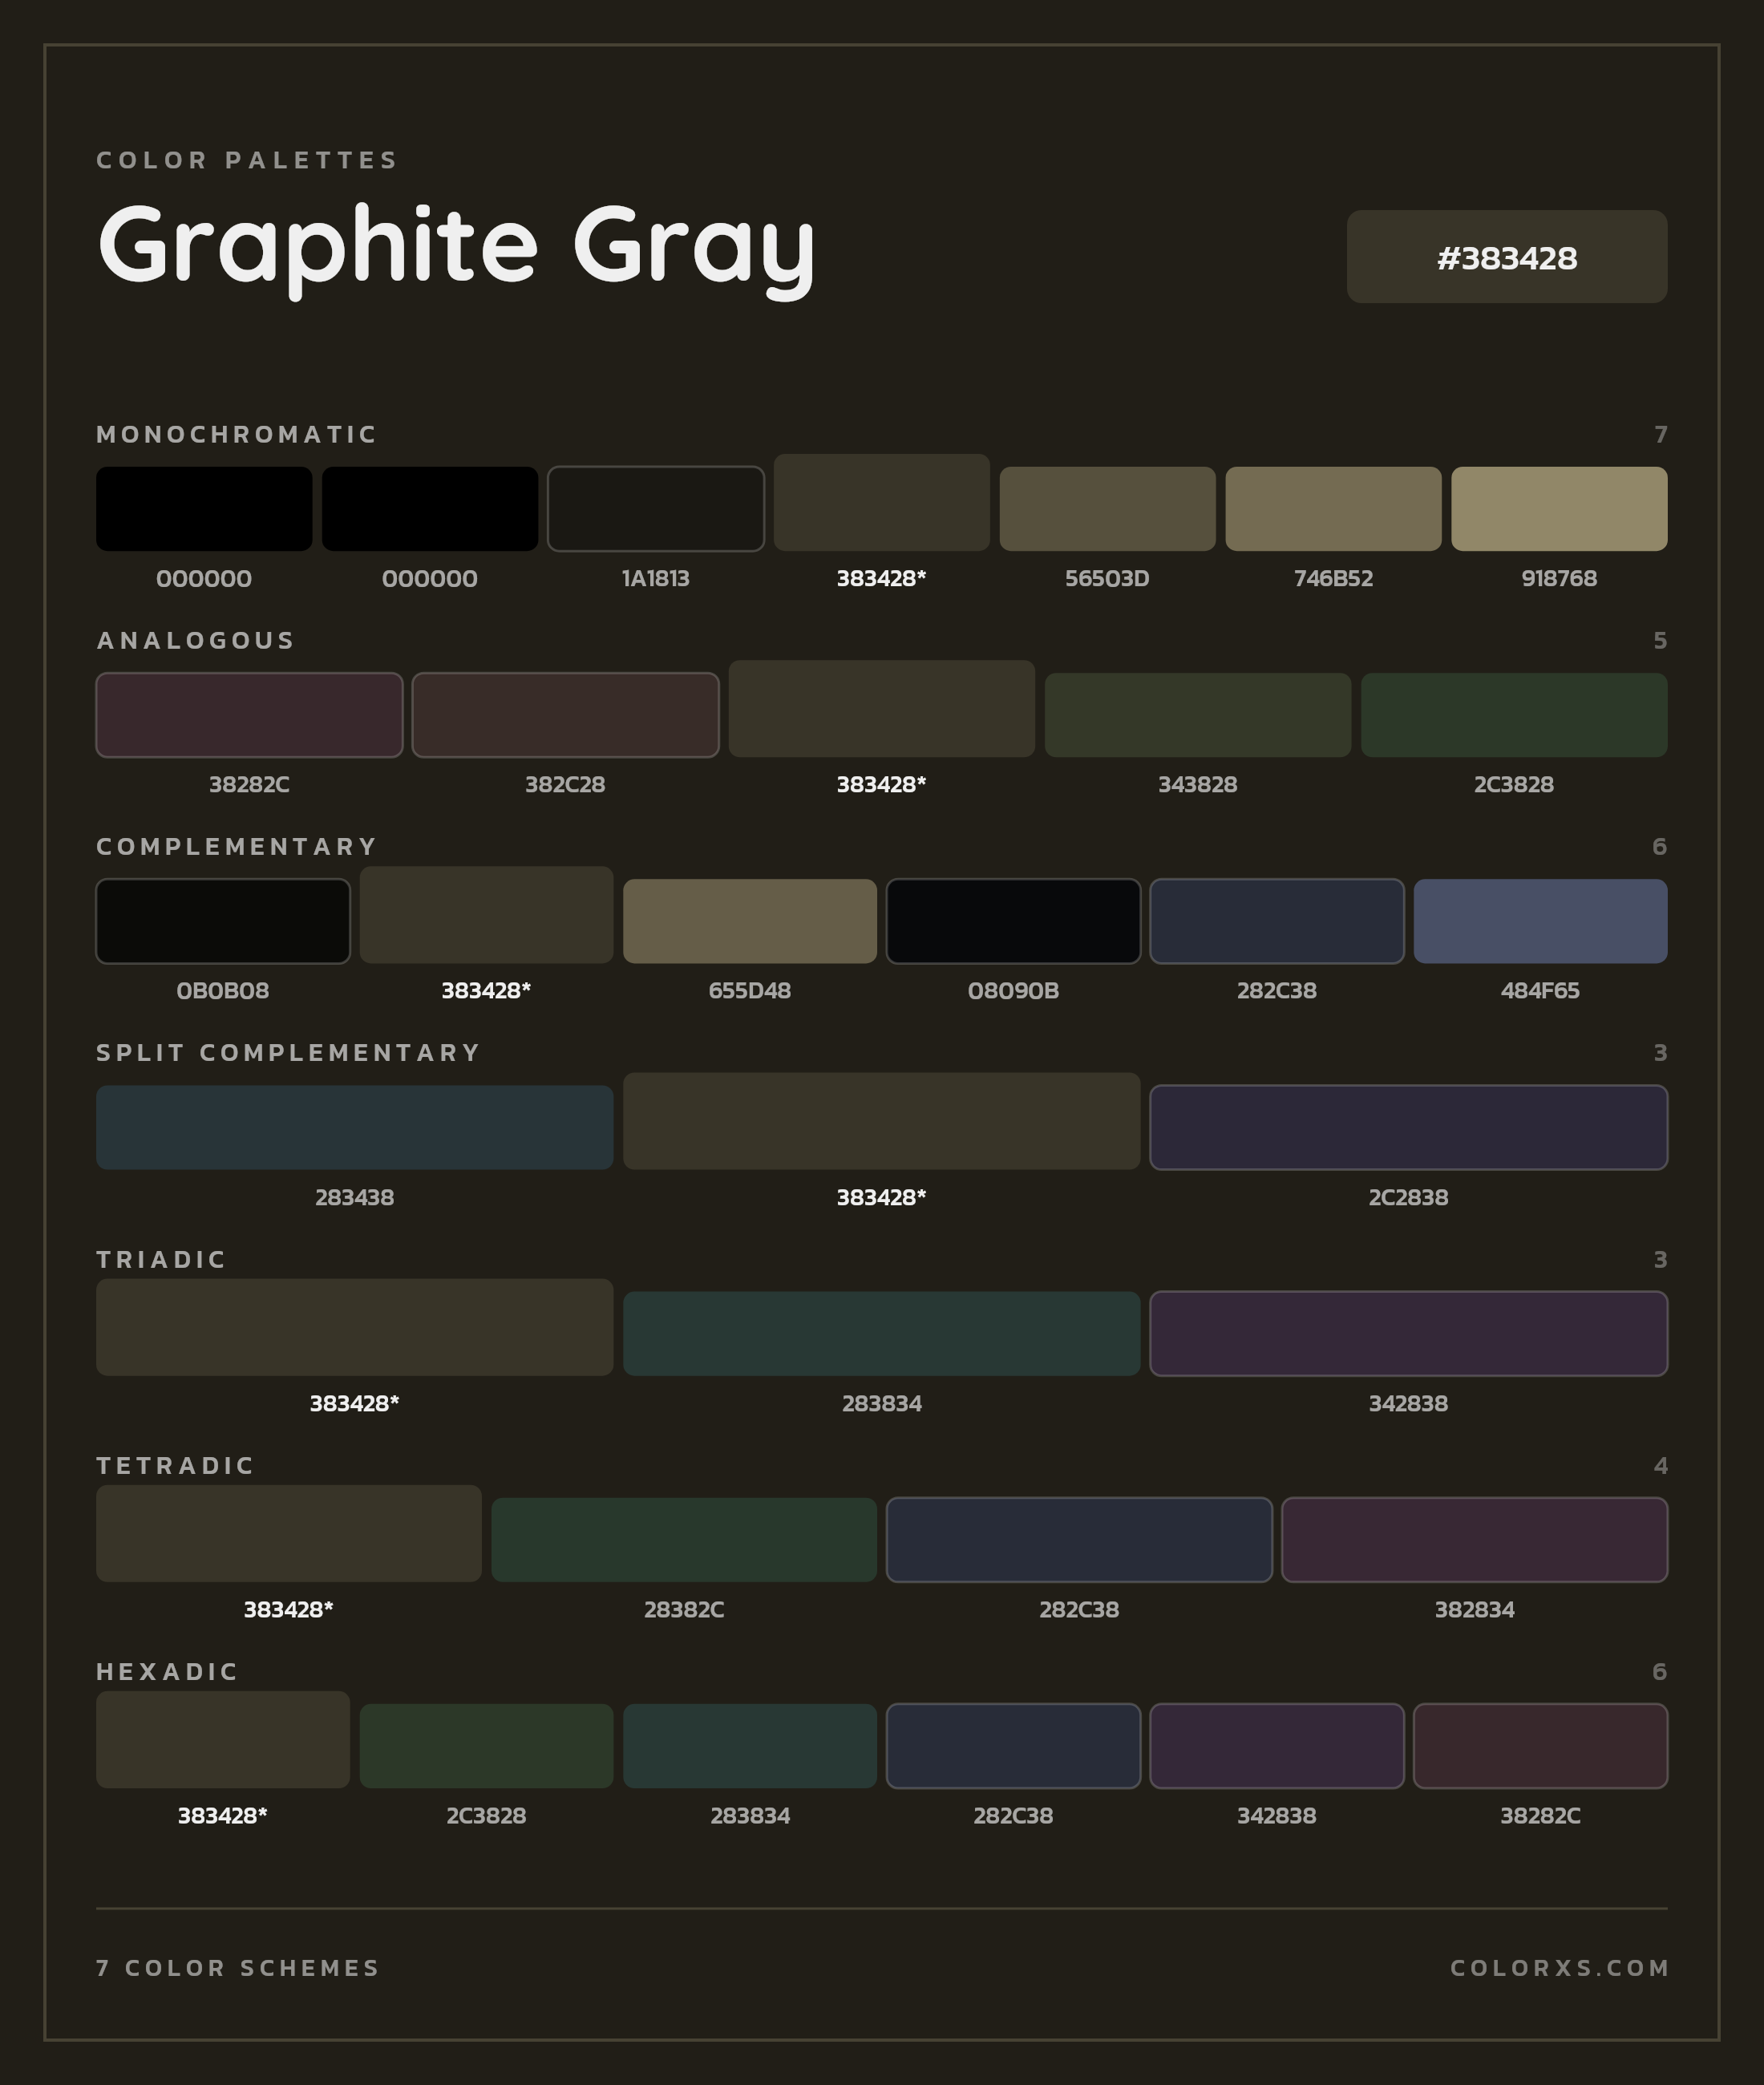The width and height of the screenshot is (1764, 2085).
Task: Pick the 2C3828 swatch in Hexadic row
Action: [x=486, y=1746]
